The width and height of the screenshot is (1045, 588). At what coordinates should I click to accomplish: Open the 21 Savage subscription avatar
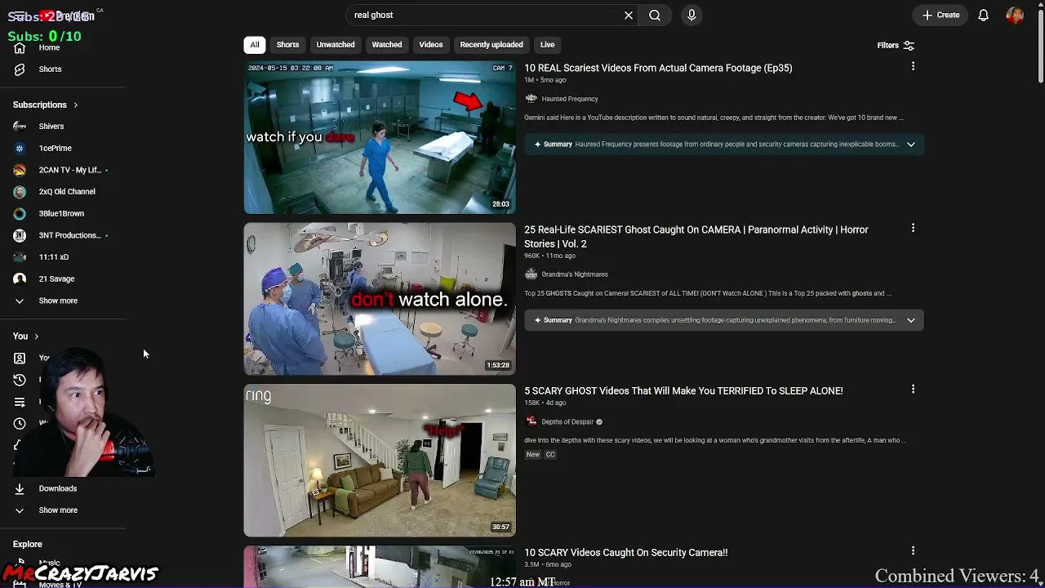(20, 278)
